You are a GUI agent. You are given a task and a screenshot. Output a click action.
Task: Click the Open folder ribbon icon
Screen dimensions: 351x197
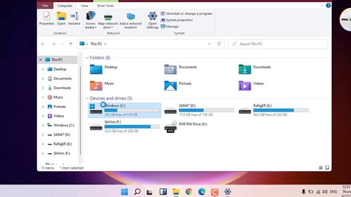coord(61,19)
